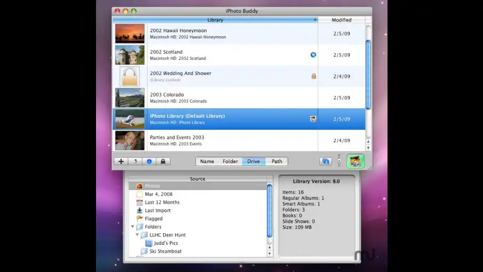
Task: Click the 2002 Scotland castle thumbnail
Action: point(130,55)
